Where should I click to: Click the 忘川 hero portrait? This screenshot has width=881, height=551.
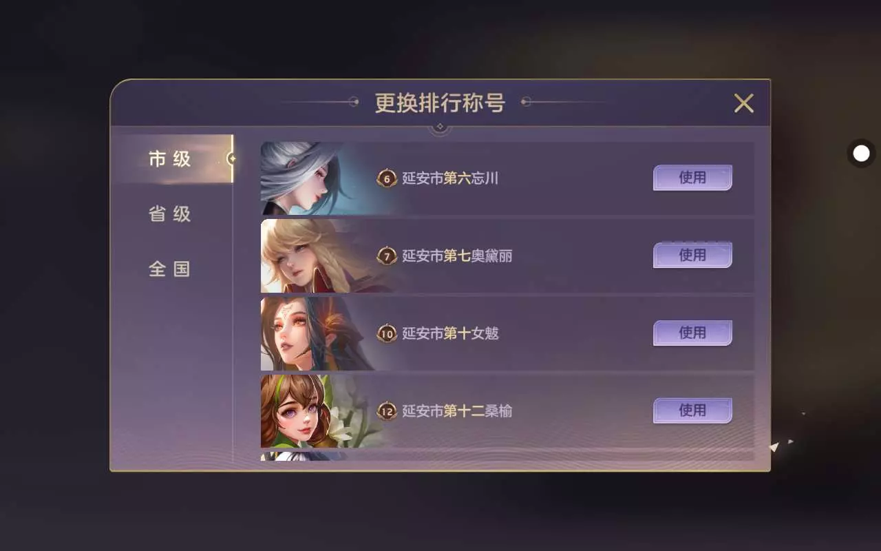coord(317,178)
